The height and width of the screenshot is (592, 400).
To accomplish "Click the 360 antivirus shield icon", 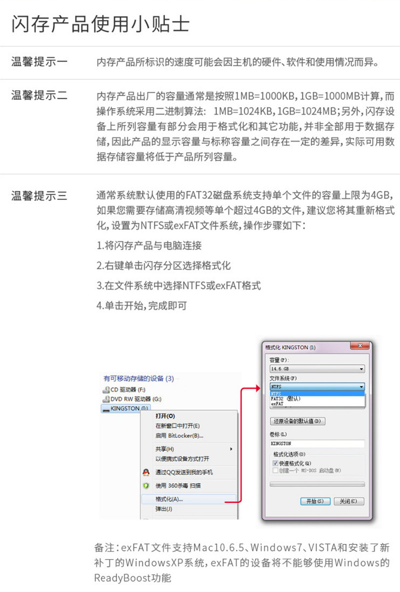I will tap(146, 486).
